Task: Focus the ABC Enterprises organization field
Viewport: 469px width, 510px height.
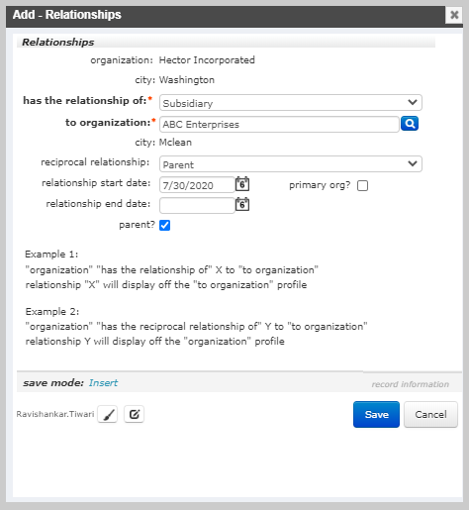Action: point(279,125)
